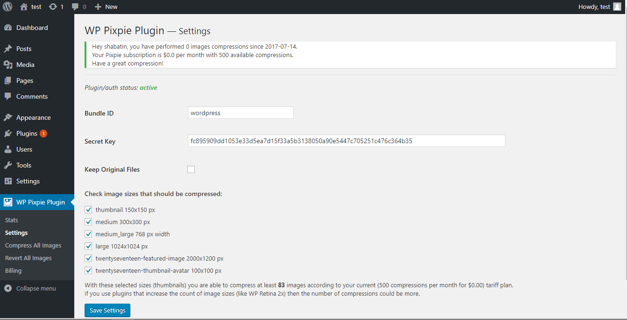
Task: Open Media library sidebar icon
Action: pyautogui.click(x=8, y=65)
